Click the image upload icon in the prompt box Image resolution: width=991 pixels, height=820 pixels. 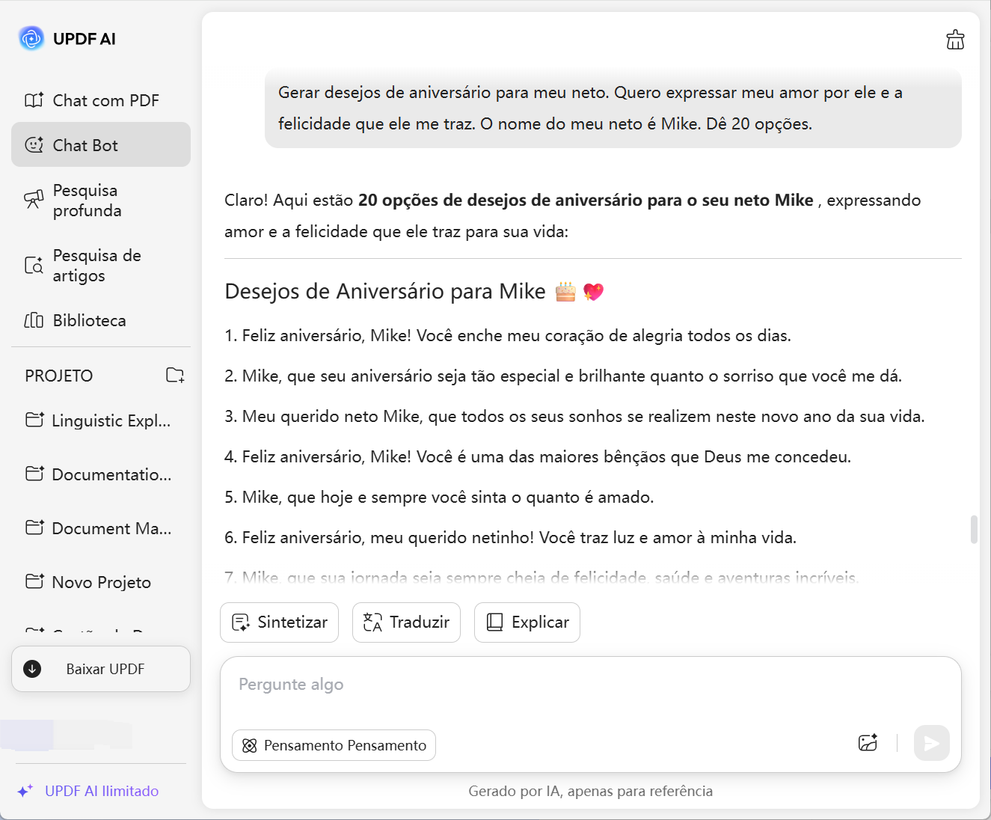(868, 743)
